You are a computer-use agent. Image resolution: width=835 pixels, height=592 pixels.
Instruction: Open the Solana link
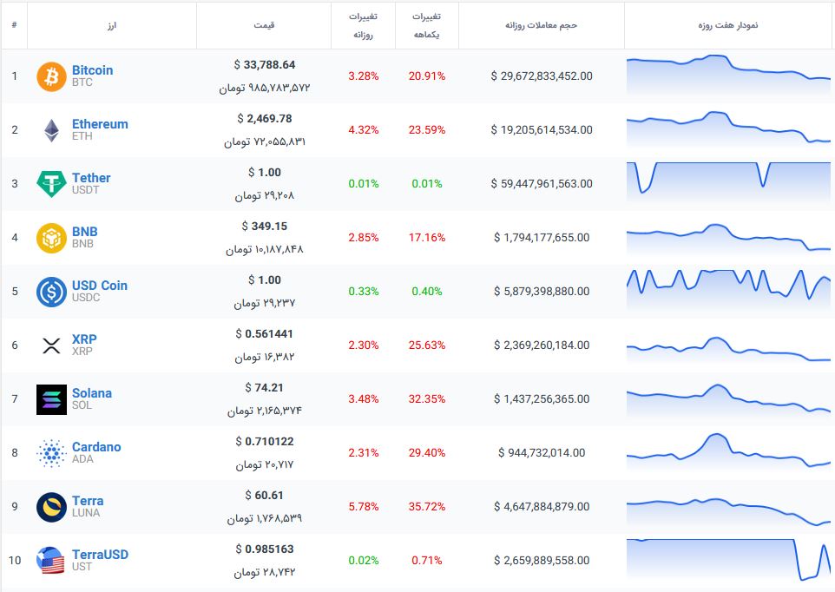coord(92,393)
